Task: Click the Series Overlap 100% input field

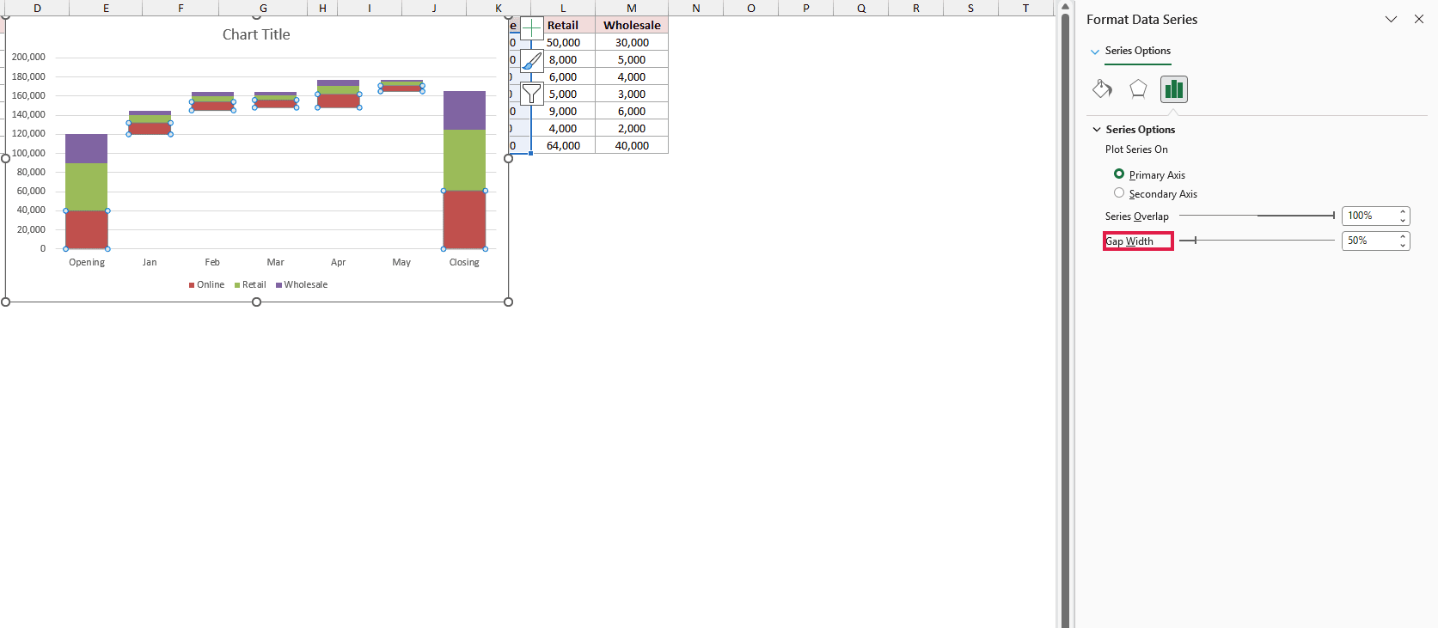Action: point(1369,216)
